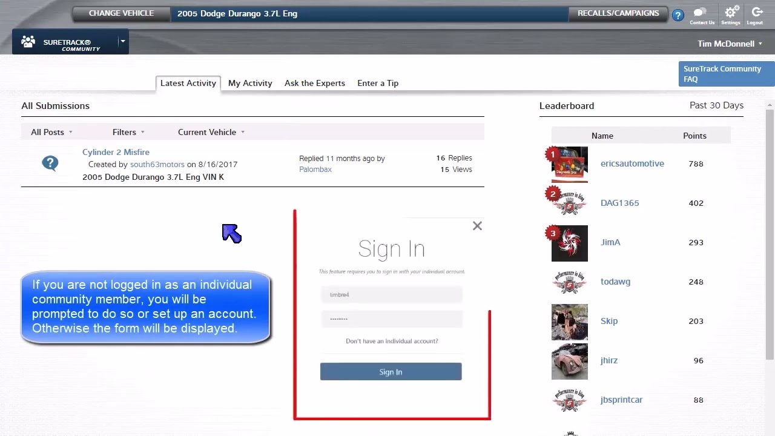The image size is (775, 436).
Task: Open the Contact Us chat icon
Action: click(x=701, y=13)
